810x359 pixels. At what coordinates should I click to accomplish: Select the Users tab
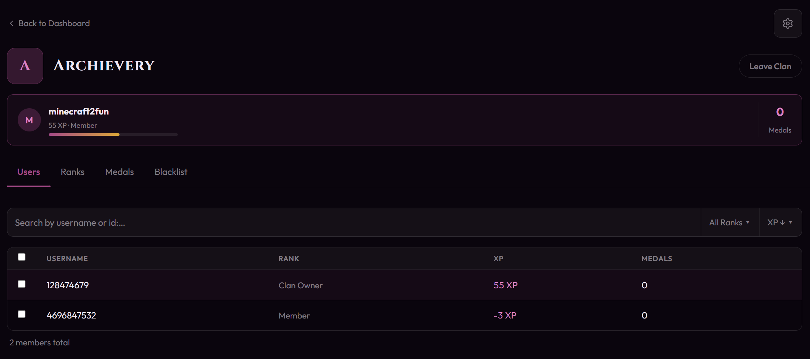[x=29, y=172]
